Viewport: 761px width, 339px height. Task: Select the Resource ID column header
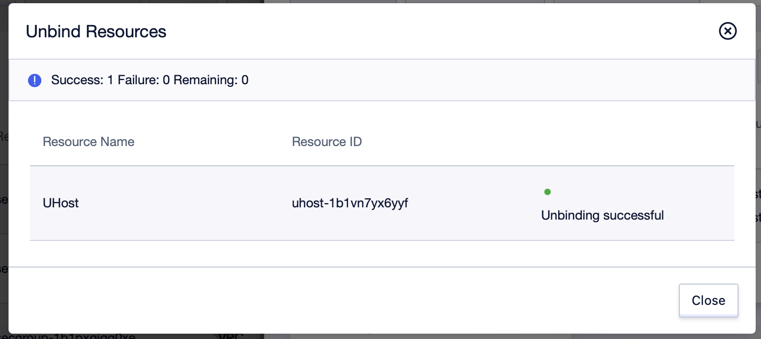(327, 142)
